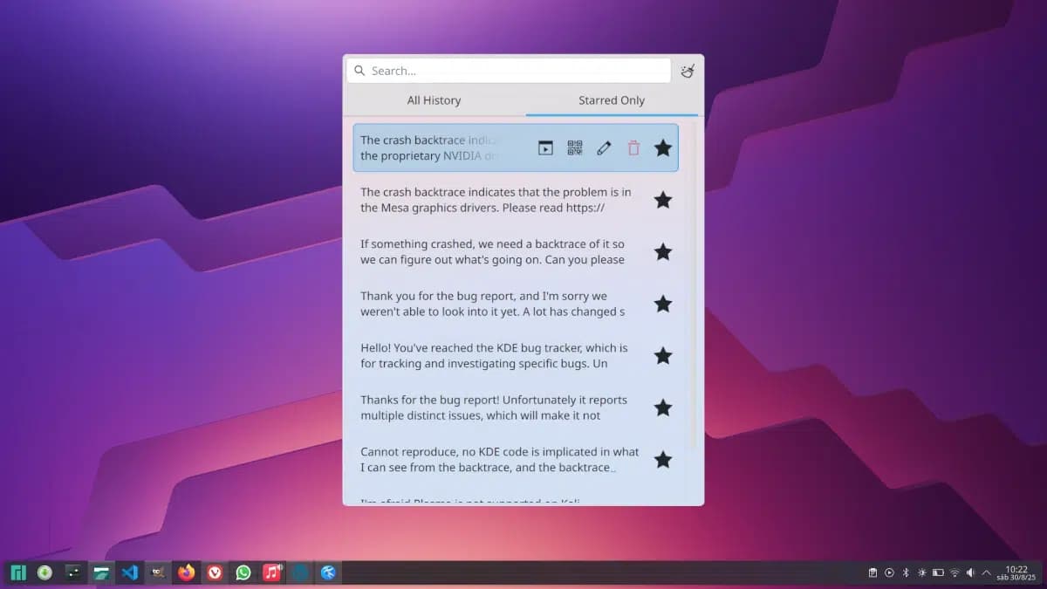The width and height of the screenshot is (1047, 589).
Task: Invoke action on the NVIDIA entry
Action: point(545,148)
